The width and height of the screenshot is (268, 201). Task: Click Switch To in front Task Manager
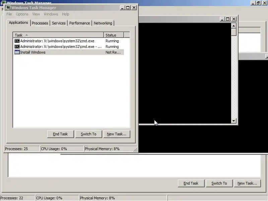pyautogui.click(x=88, y=134)
